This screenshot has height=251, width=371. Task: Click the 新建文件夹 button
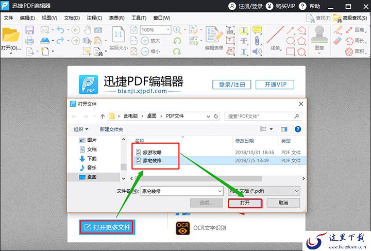111,129
